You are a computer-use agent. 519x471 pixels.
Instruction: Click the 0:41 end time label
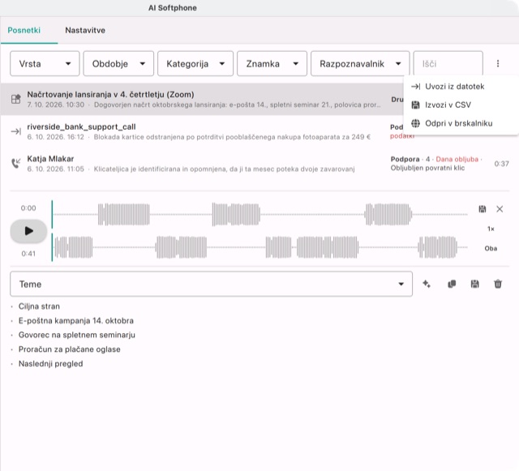(x=28, y=254)
